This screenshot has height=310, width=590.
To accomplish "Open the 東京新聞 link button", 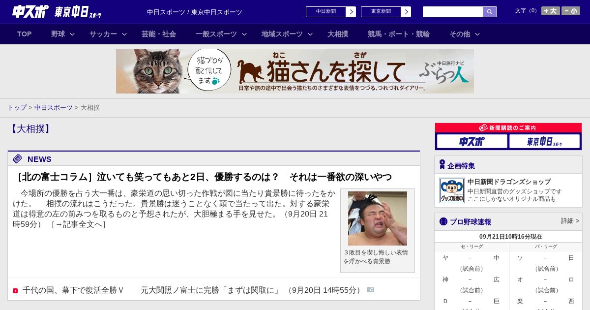I will point(386,12).
